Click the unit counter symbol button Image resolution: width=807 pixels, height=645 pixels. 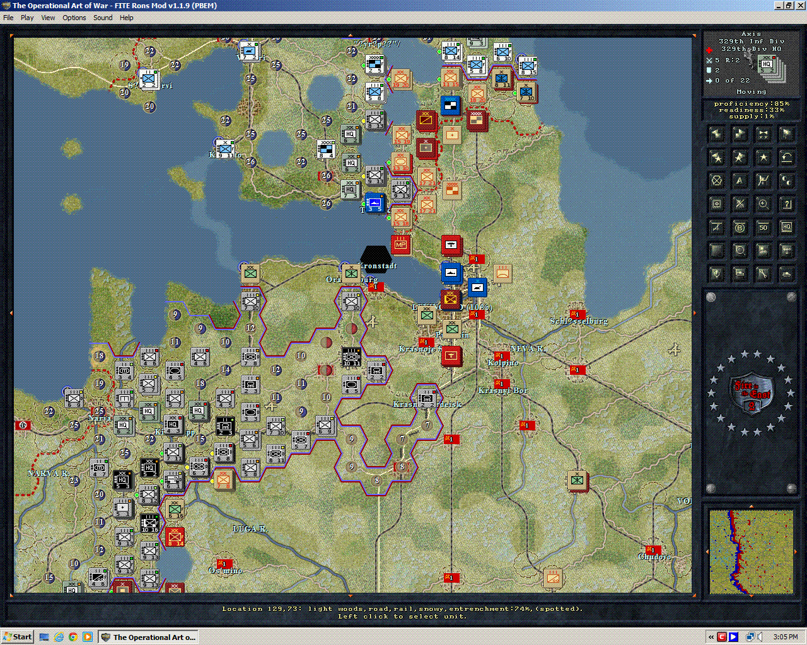click(716, 204)
